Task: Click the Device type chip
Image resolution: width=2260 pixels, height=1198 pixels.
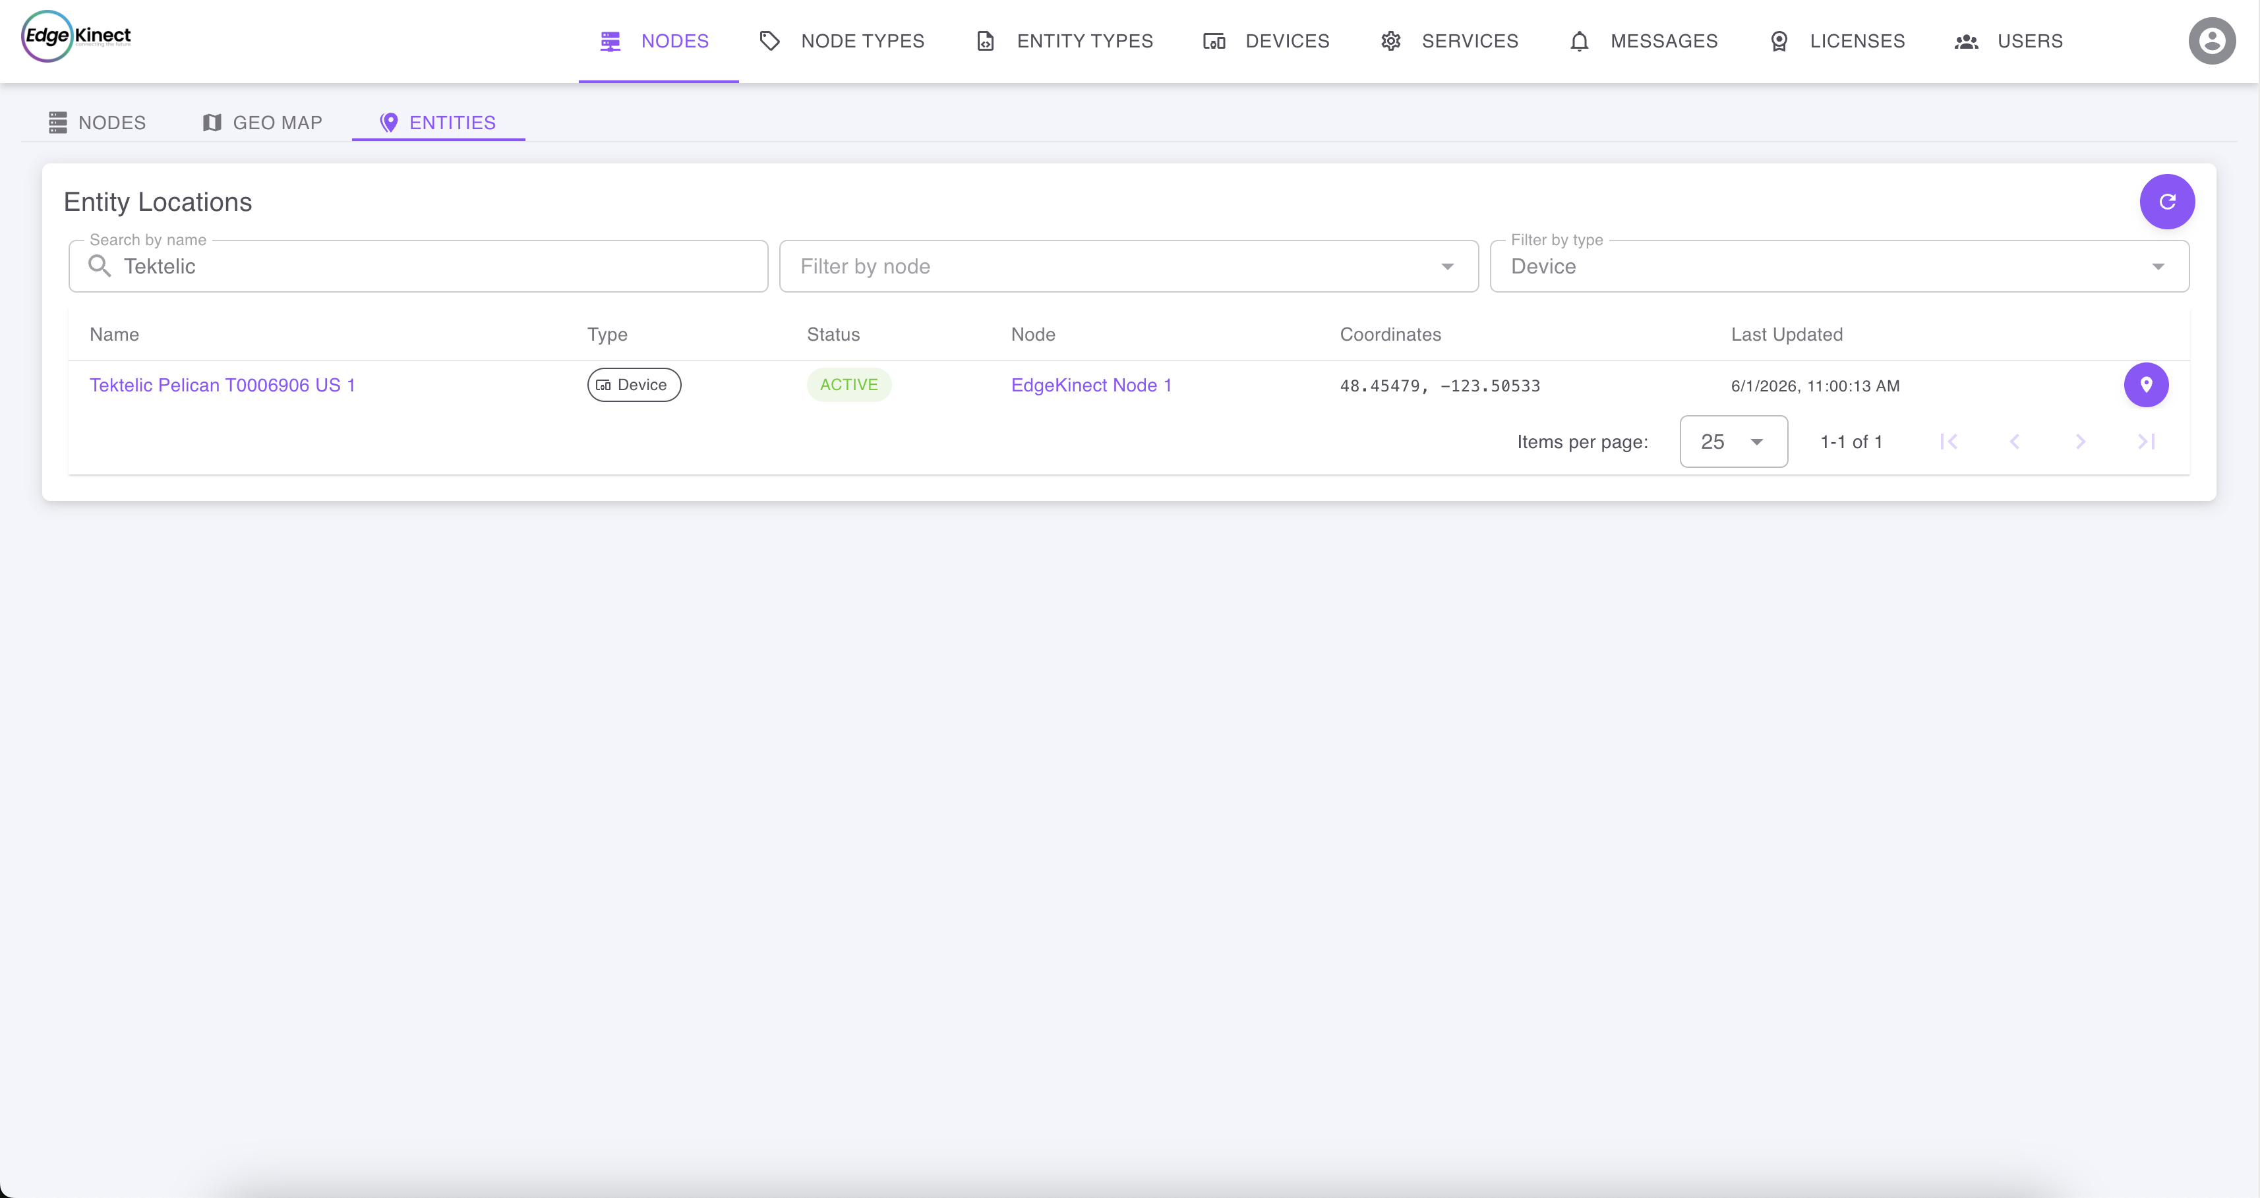Action: tap(634, 385)
